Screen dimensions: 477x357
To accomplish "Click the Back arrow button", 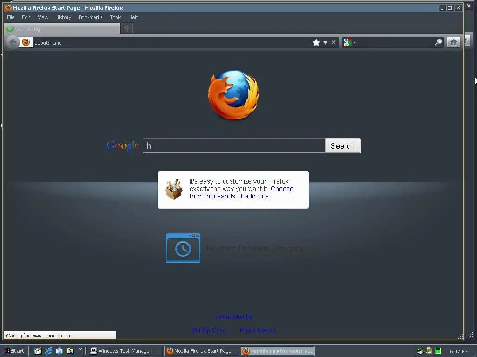I will pyautogui.click(x=13, y=42).
